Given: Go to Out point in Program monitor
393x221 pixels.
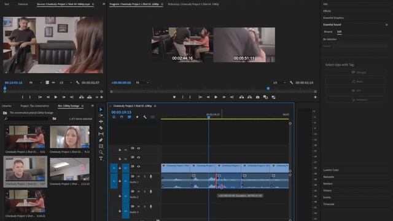Looking at the screenshot, I should [232, 97].
